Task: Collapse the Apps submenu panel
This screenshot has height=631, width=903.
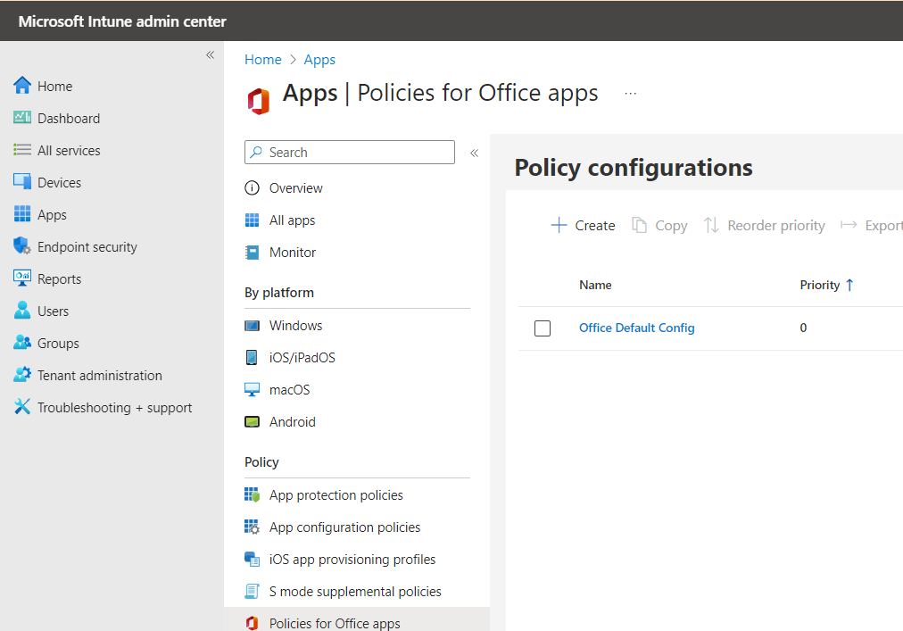Action: (x=475, y=153)
